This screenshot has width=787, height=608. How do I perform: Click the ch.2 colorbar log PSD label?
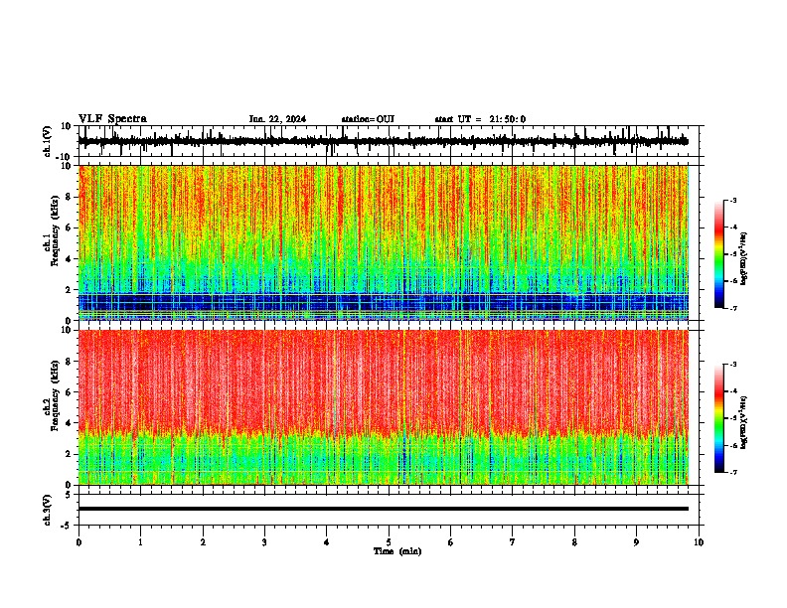coord(743,423)
